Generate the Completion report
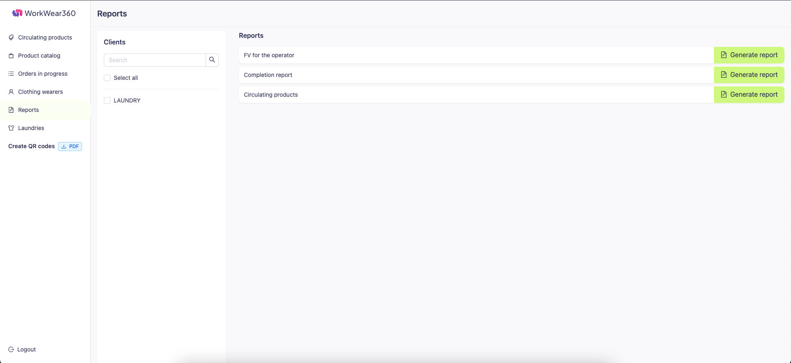 click(x=749, y=75)
